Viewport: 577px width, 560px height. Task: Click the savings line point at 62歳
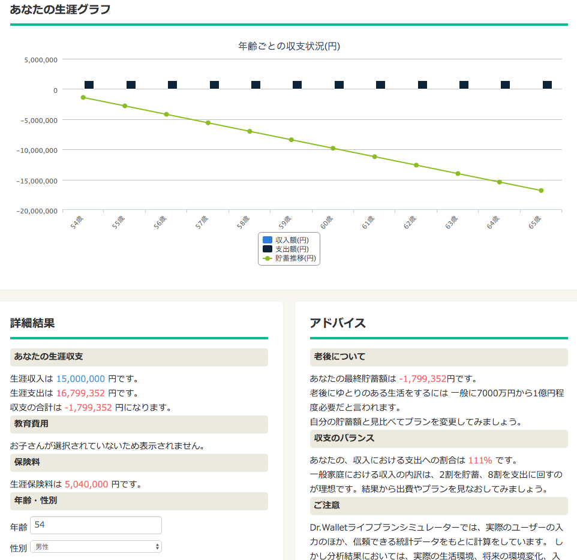pyautogui.click(x=416, y=165)
